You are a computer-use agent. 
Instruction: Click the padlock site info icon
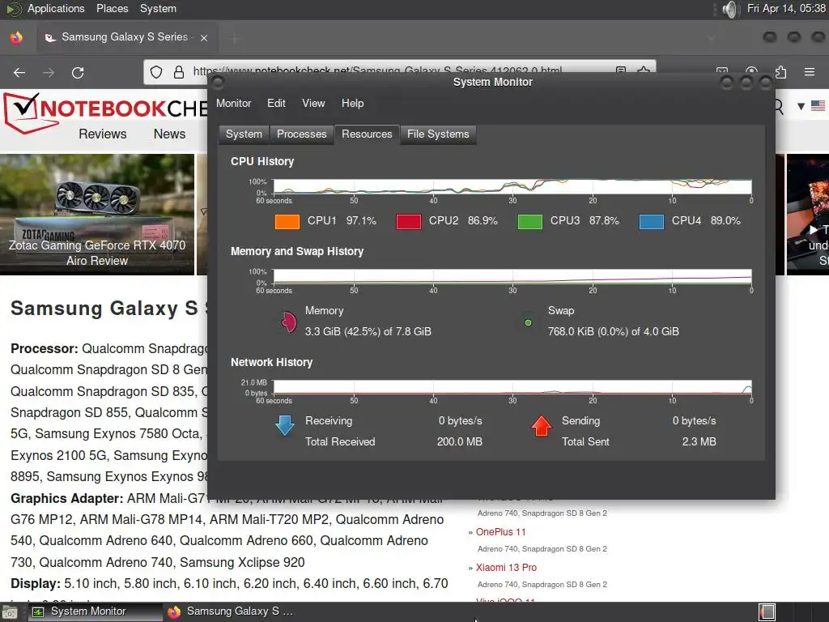point(179,72)
